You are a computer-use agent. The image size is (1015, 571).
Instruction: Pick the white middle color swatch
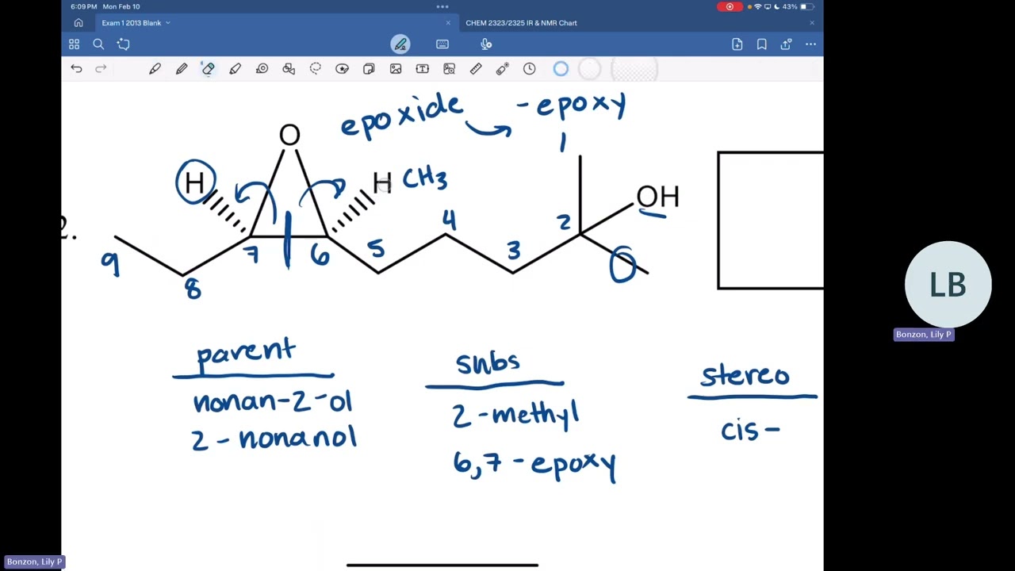(589, 69)
